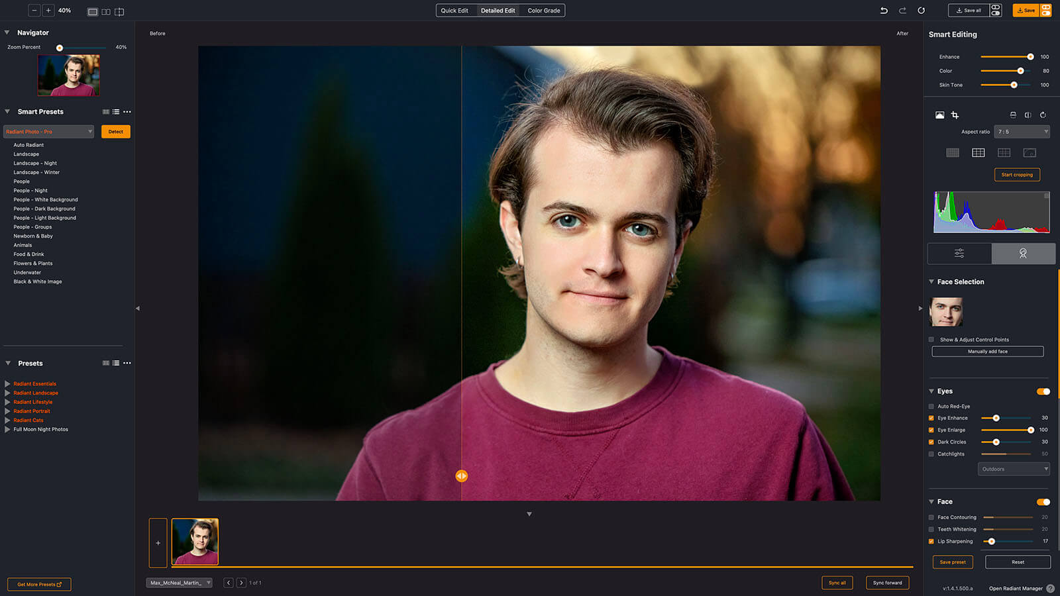The height and width of the screenshot is (596, 1060).
Task: Check the Teeth Whitening checkbox
Action: [931, 530]
